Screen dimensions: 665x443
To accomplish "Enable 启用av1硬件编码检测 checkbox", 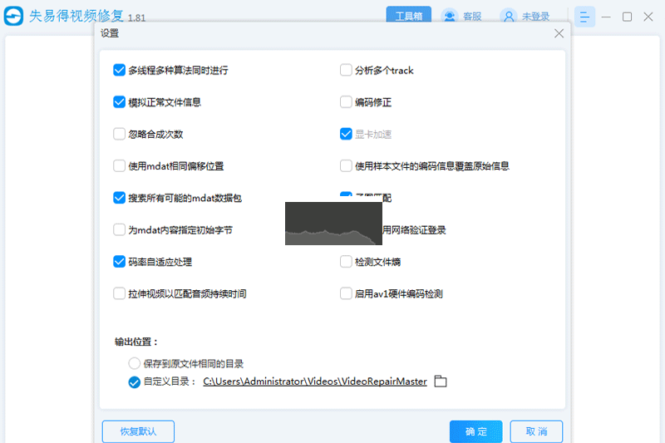I will click(x=346, y=293).
